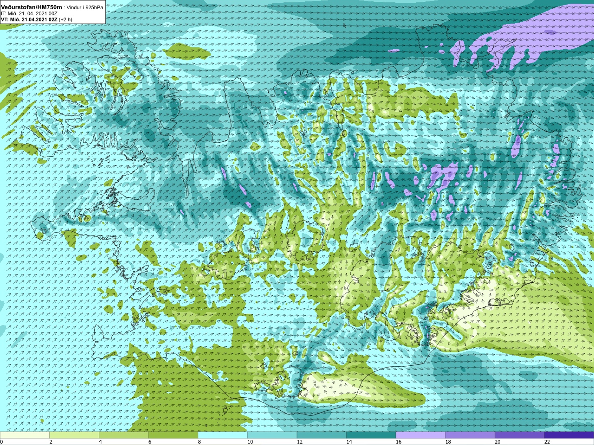The image size is (594, 445).
Task: Select the 2–4 light green legend swatch
Action: 74,435
